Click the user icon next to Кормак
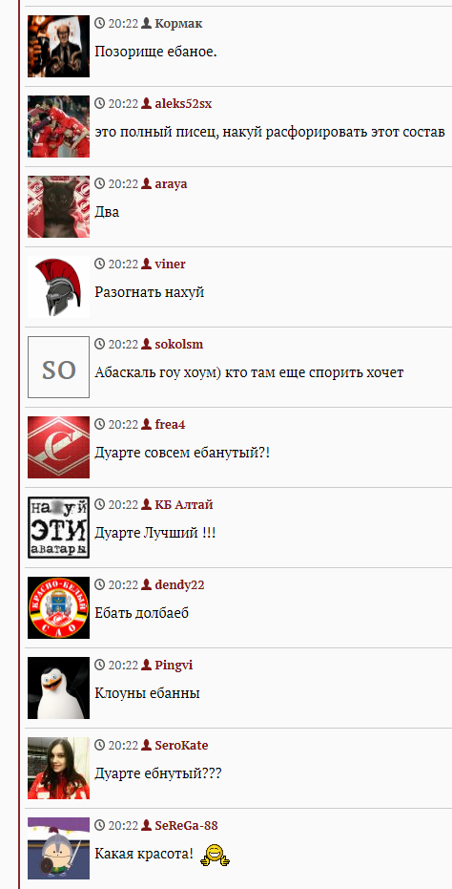 click(147, 23)
